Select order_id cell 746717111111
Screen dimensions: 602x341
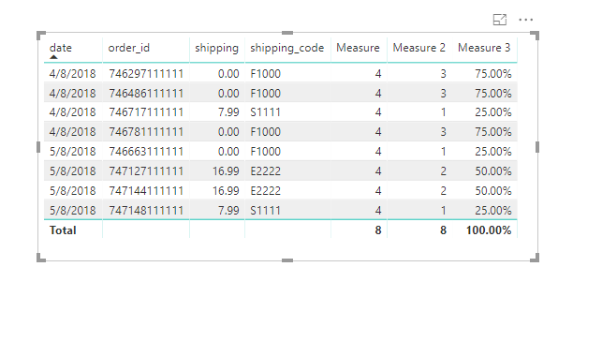pos(146,112)
